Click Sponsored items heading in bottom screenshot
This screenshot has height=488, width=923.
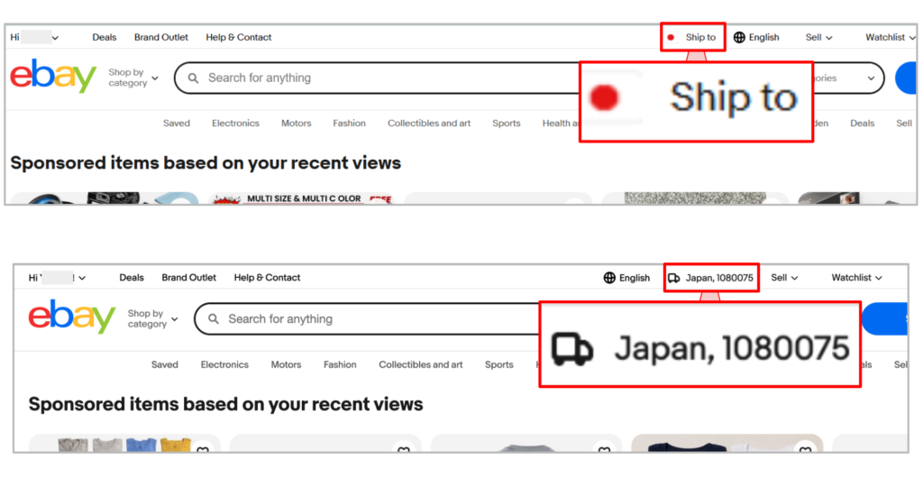click(x=225, y=404)
